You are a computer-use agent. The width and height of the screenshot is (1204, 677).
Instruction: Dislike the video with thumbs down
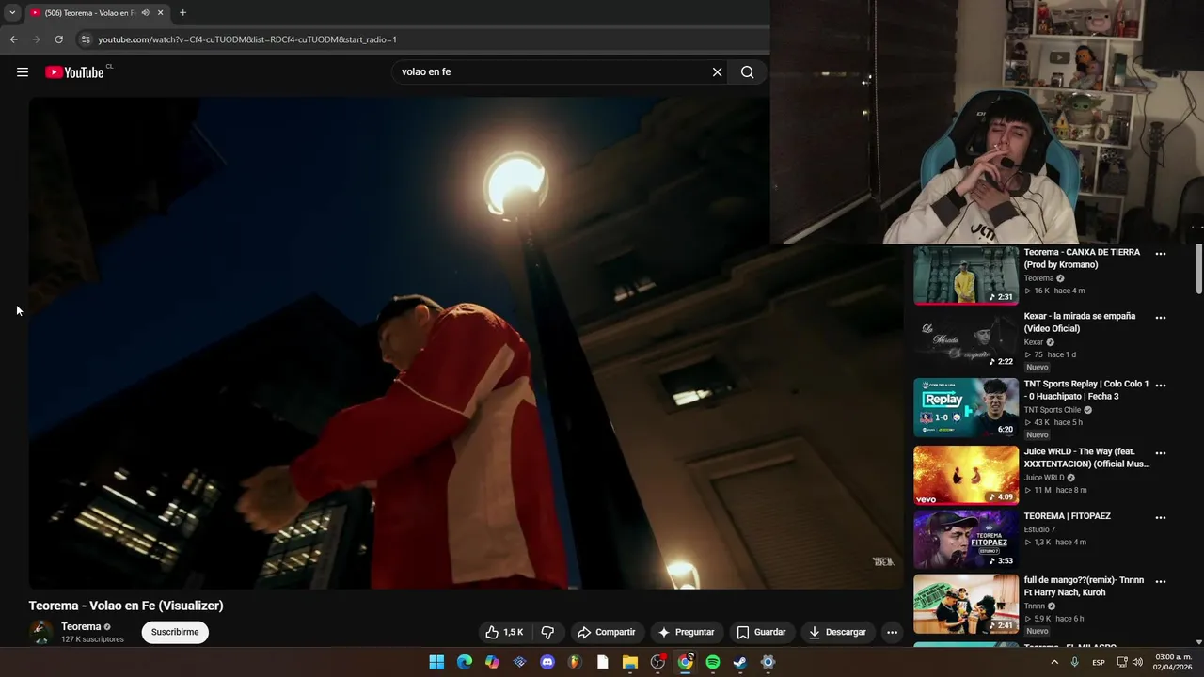click(x=547, y=633)
